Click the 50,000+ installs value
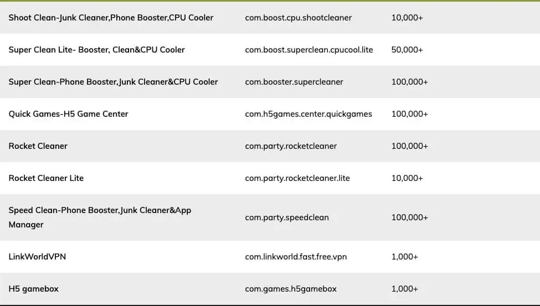Image resolution: width=540 pixels, height=306 pixels. point(407,50)
